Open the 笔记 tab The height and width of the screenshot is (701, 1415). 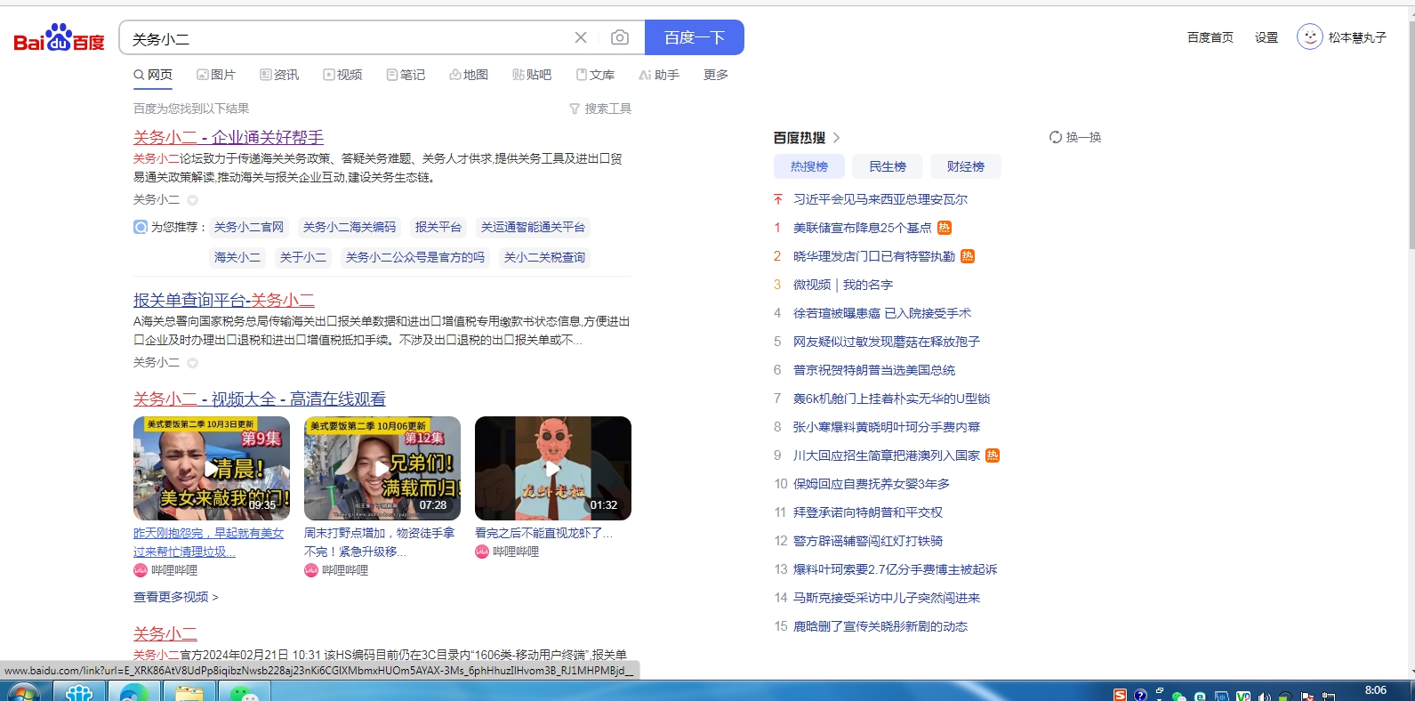[406, 75]
